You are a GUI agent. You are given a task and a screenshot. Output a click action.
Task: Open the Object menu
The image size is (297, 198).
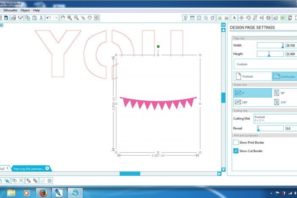coord(25,10)
